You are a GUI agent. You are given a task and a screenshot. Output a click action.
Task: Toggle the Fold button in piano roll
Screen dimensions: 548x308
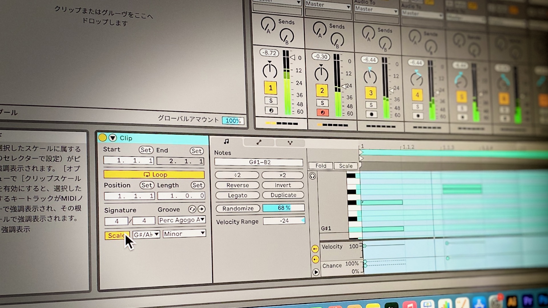[x=321, y=166]
